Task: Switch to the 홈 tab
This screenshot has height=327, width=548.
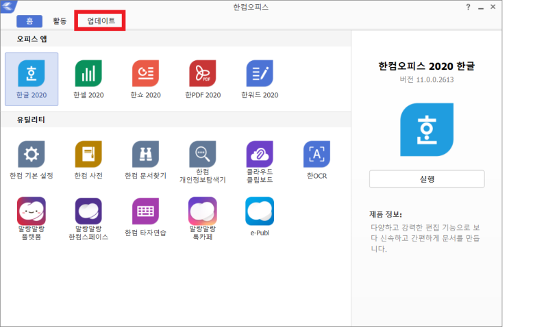Action: point(29,21)
